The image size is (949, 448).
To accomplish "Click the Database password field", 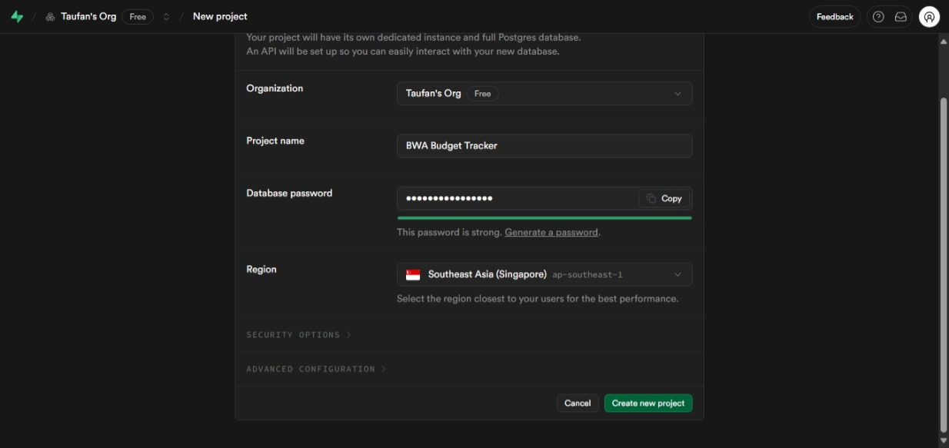I will (x=515, y=198).
